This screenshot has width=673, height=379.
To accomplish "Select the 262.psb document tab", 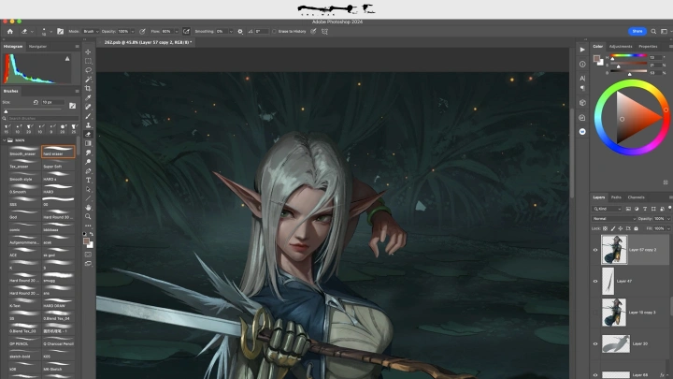I will coord(148,42).
